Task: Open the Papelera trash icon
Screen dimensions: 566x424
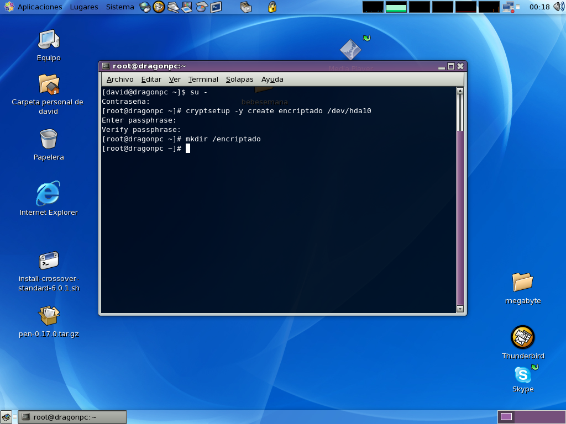Action: click(x=49, y=139)
